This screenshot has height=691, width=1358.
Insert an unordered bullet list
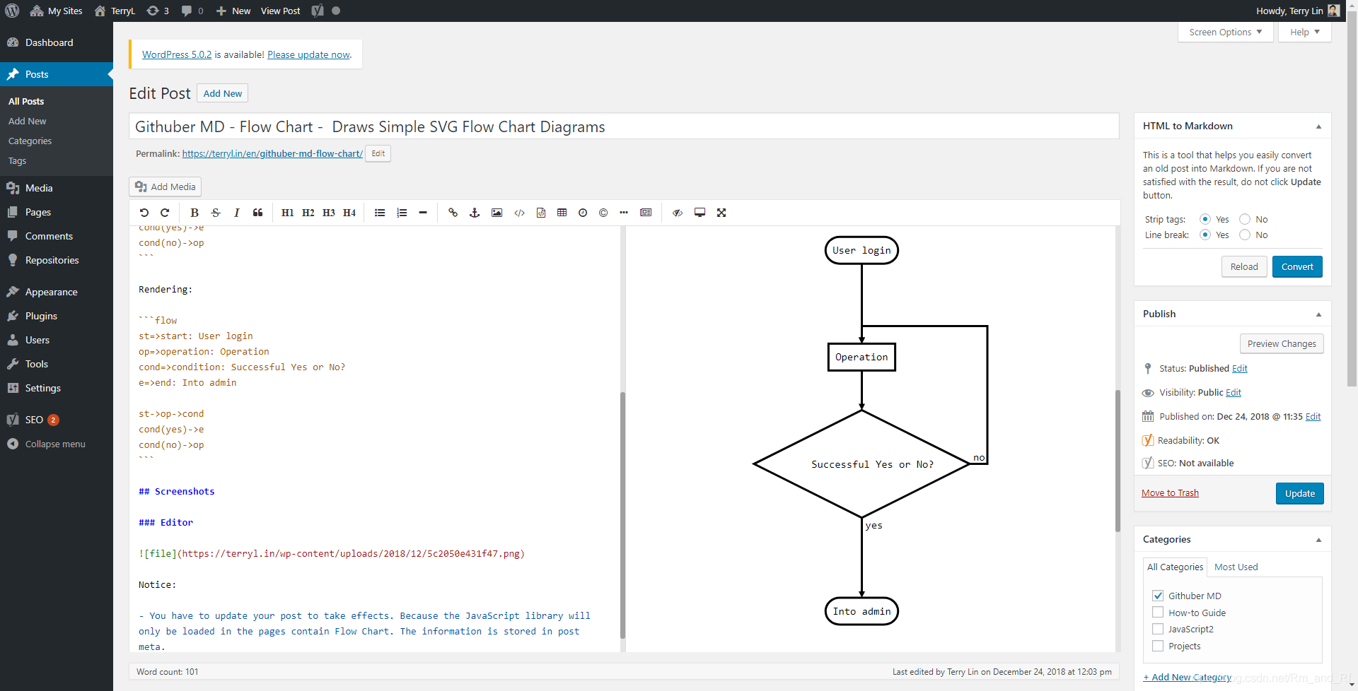pyautogui.click(x=380, y=213)
